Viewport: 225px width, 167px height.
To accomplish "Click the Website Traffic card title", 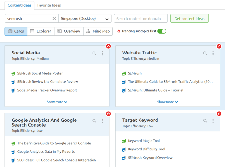I will pos(139,53).
